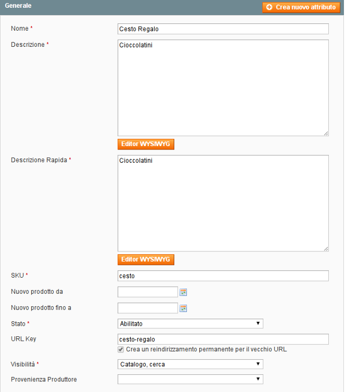
Task: Grab resize handle of Descrizione Rapida textarea
Action: coord(325,249)
